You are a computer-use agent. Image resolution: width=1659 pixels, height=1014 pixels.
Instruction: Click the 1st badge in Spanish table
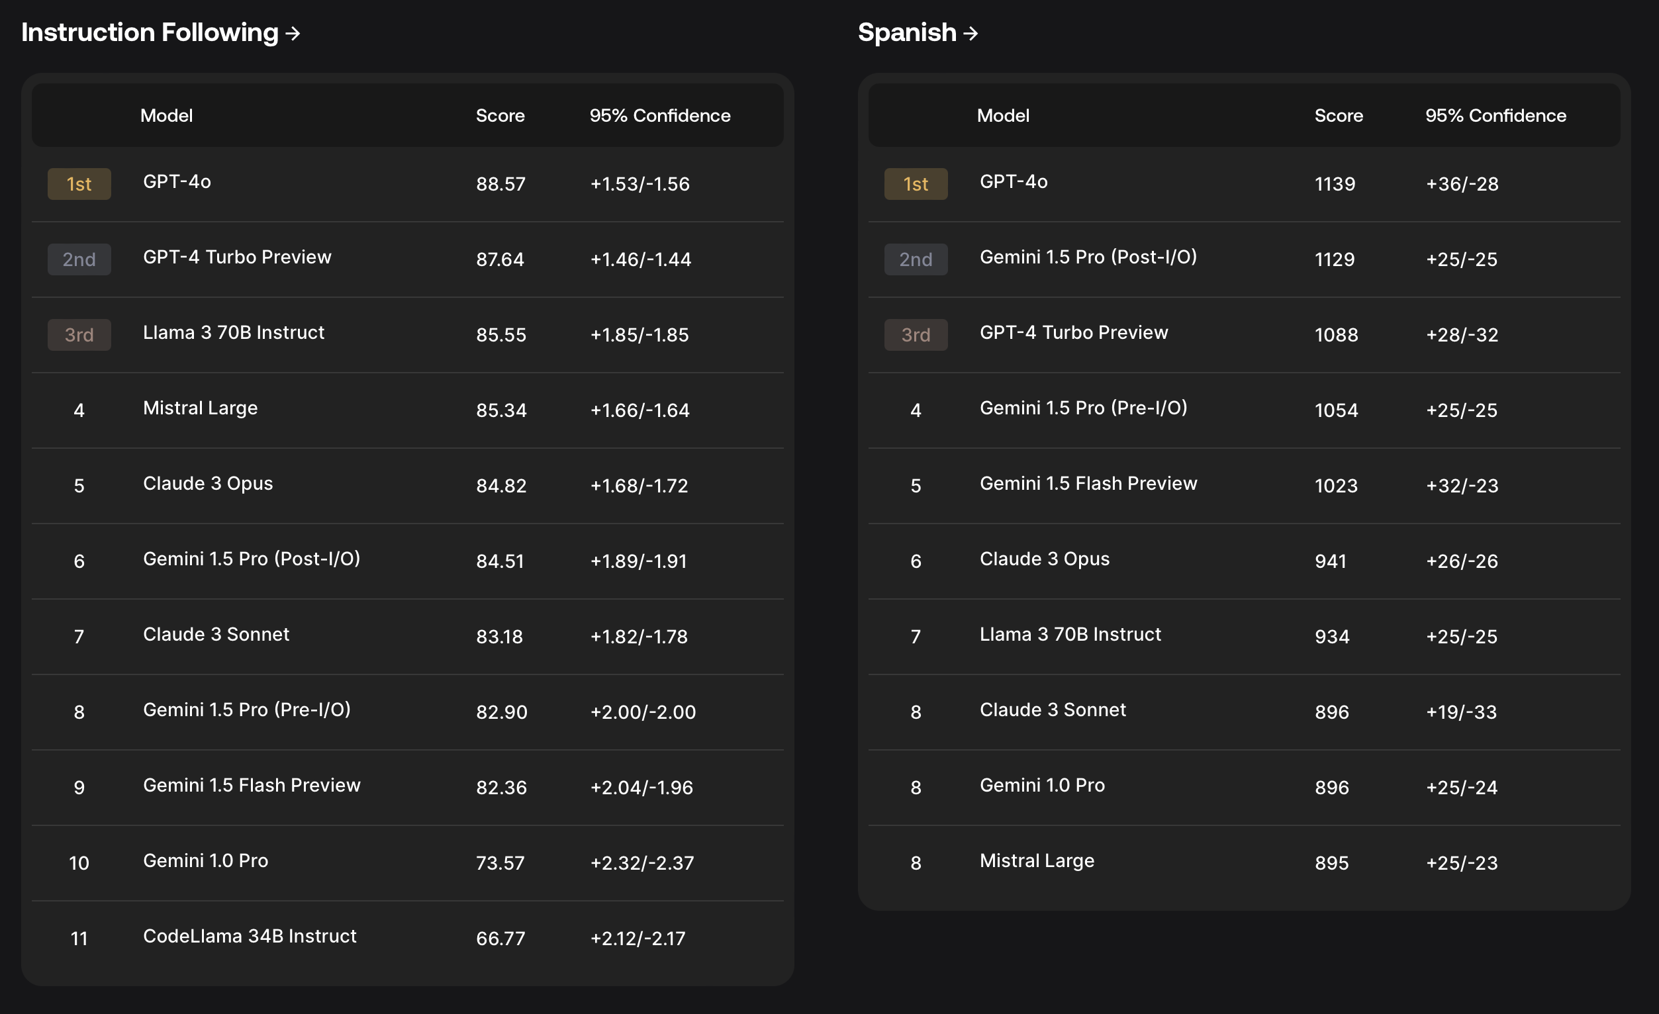click(x=916, y=184)
